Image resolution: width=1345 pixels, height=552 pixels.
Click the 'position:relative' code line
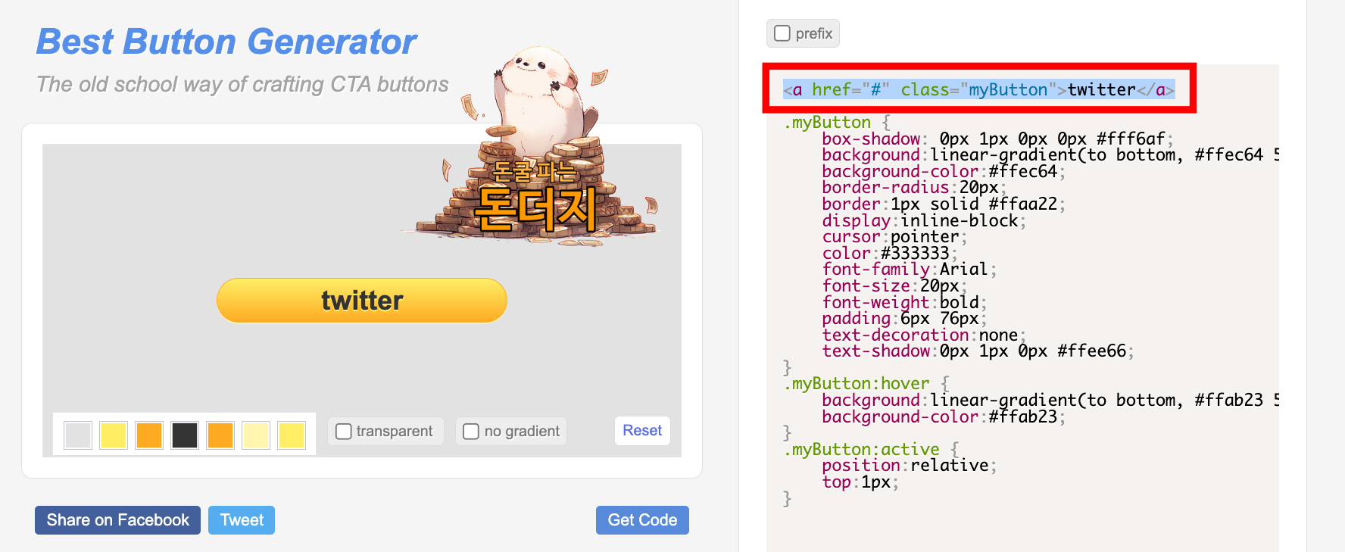[x=910, y=465]
